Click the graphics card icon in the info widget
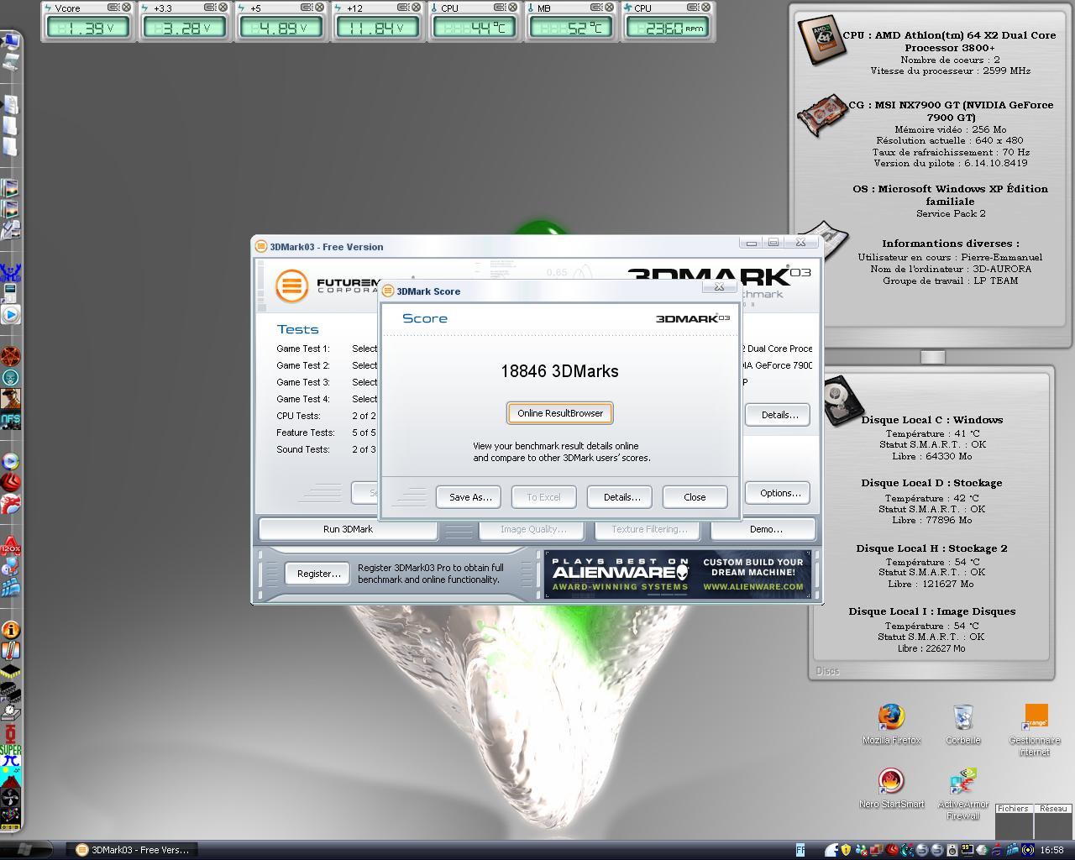Image resolution: width=1075 pixels, height=860 pixels. tap(821, 117)
